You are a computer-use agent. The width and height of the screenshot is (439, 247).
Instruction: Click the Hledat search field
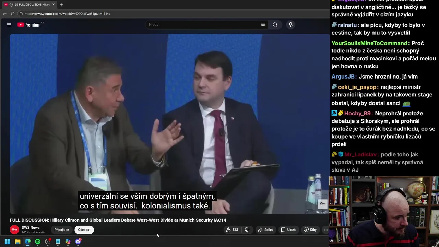click(x=204, y=25)
